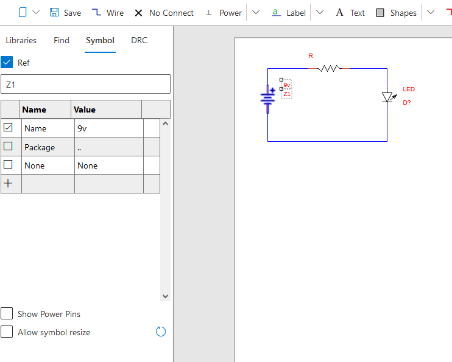Click the new document icon
Image resolution: width=452 pixels, height=362 pixels.
pyautogui.click(x=23, y=13)
